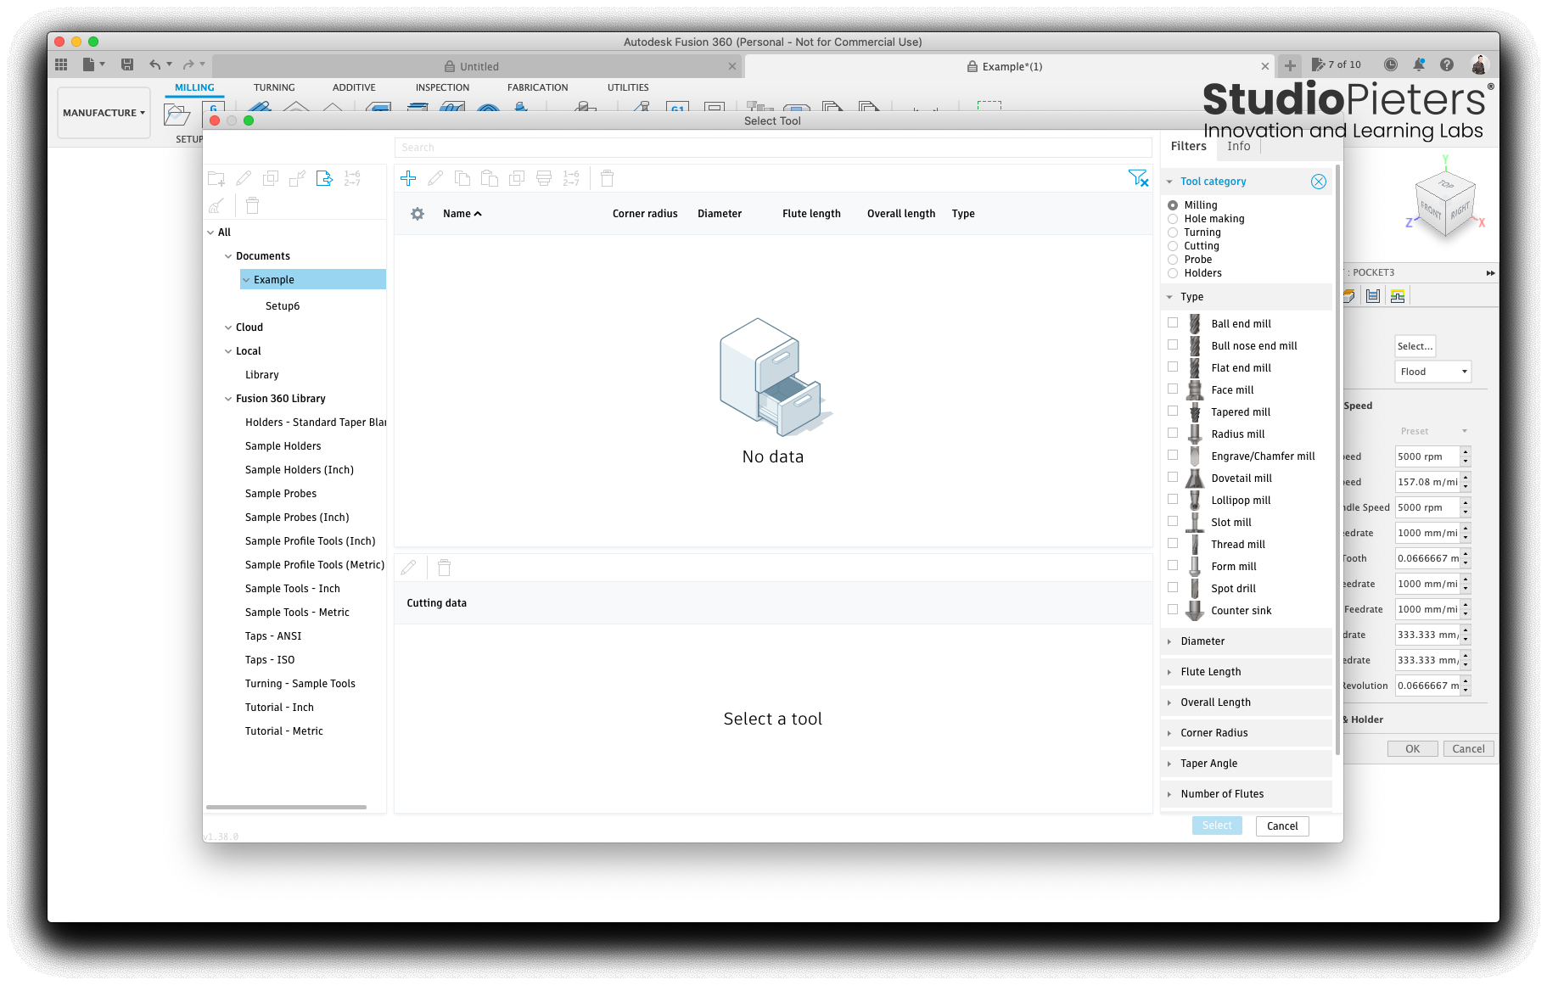Select the Hole making category radio
1547x985 pixels.
1173,219
